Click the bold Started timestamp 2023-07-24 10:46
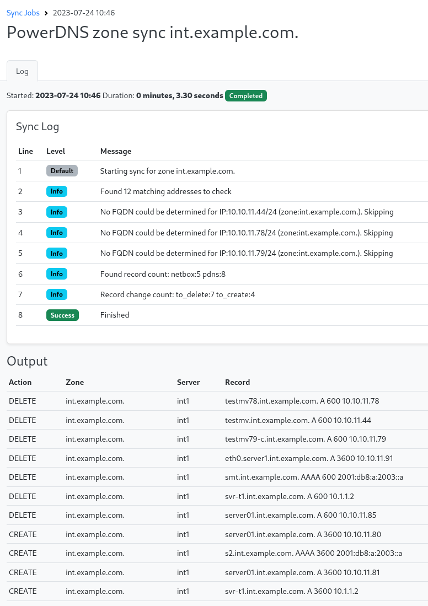Viewport: 428px width, 606px height. 68,95
